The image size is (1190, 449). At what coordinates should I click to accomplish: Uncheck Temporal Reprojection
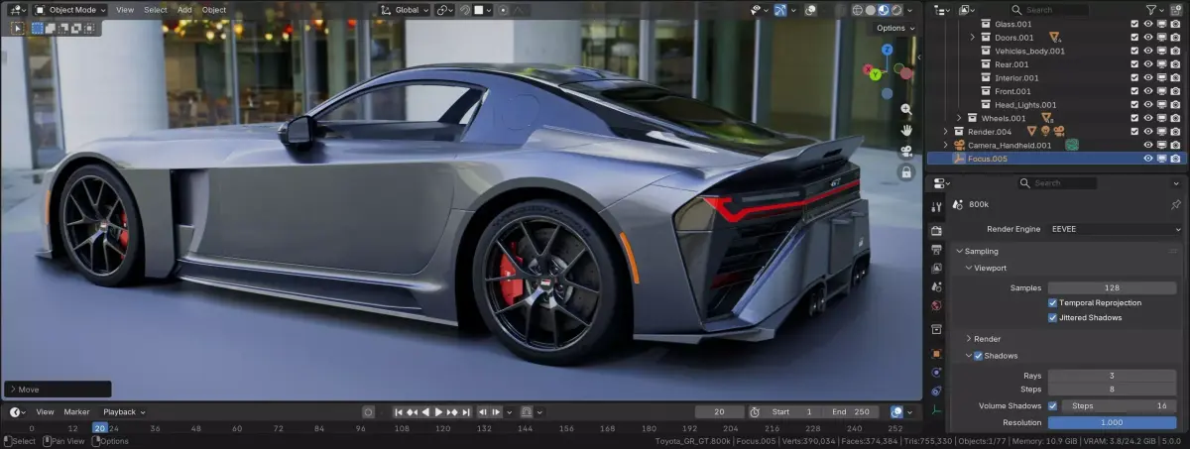coord(1052,302)
